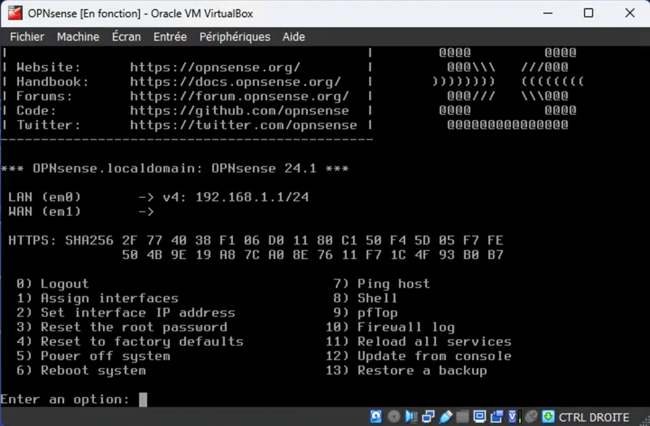Open the Machine menu
650x426 pixels.
click(78, 37)
